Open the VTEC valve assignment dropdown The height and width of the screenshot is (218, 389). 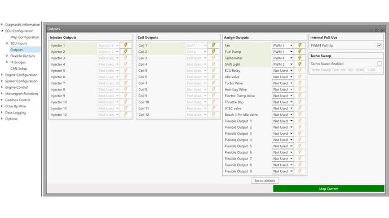pos(283,108)
